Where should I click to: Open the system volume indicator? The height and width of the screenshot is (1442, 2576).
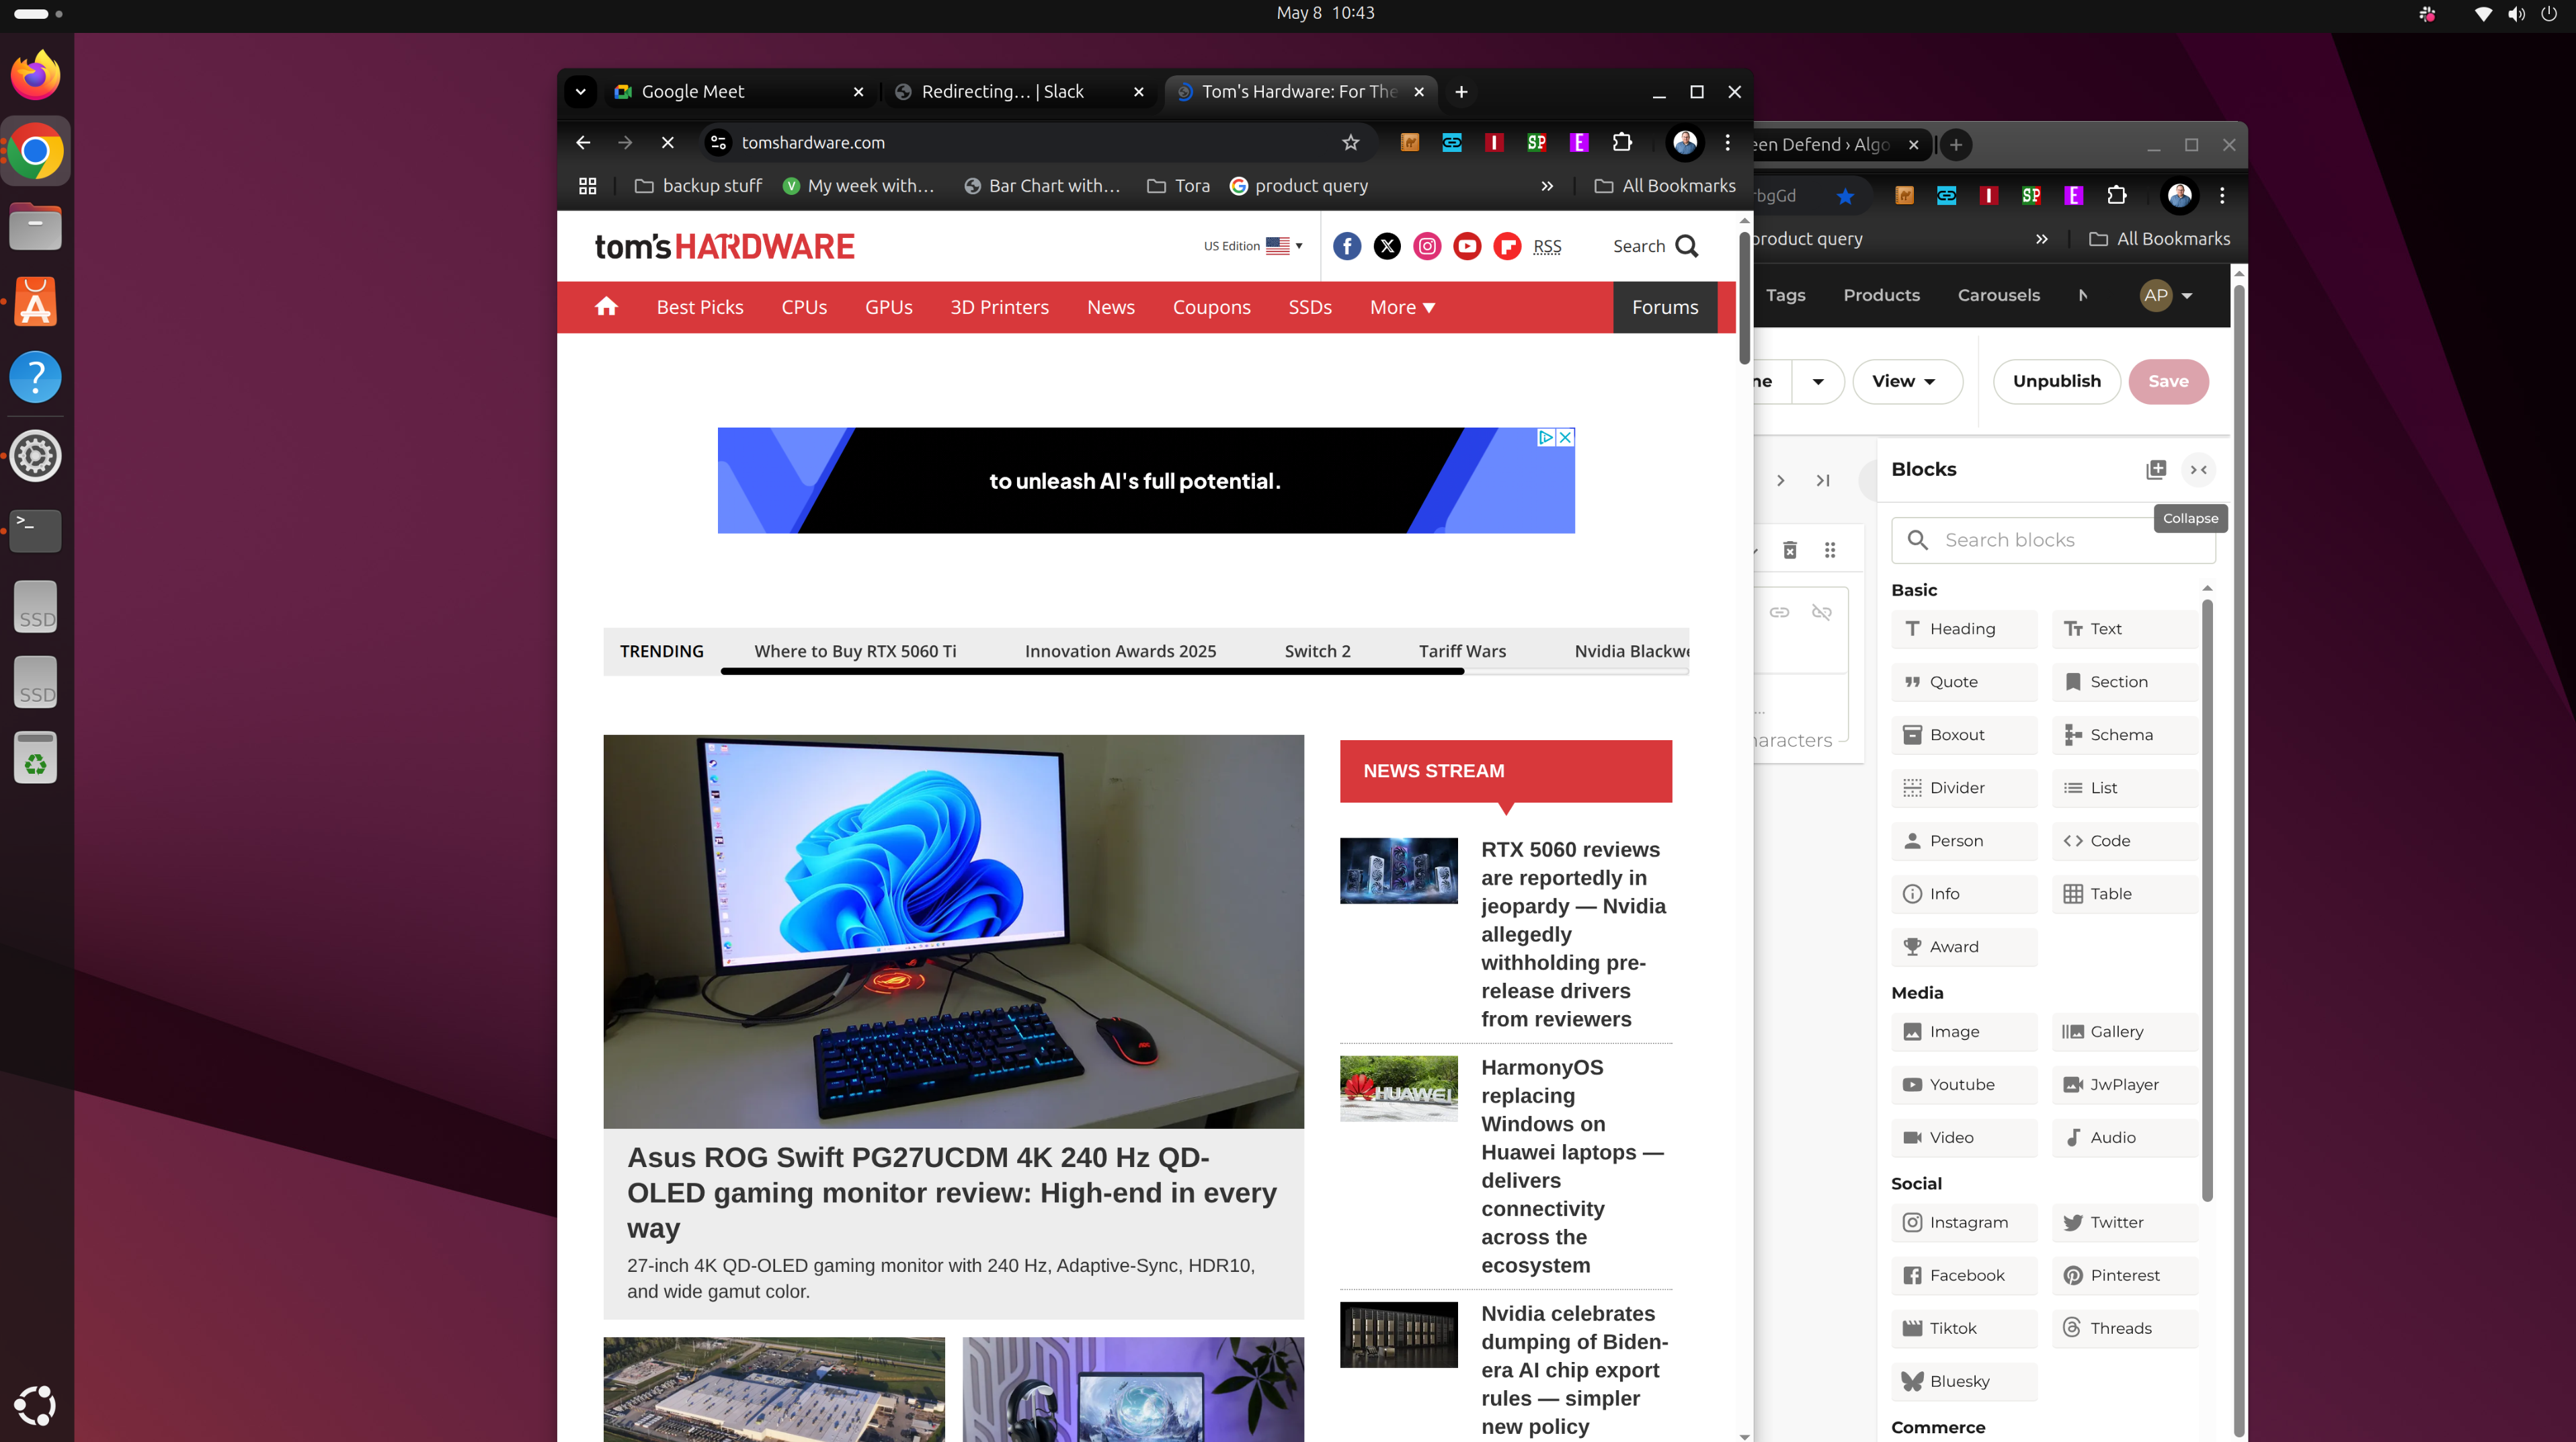point(2516,14)
